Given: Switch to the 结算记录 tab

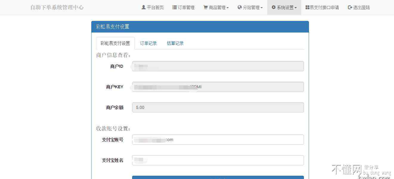Looking at the screenshot, I should [175, 43].
